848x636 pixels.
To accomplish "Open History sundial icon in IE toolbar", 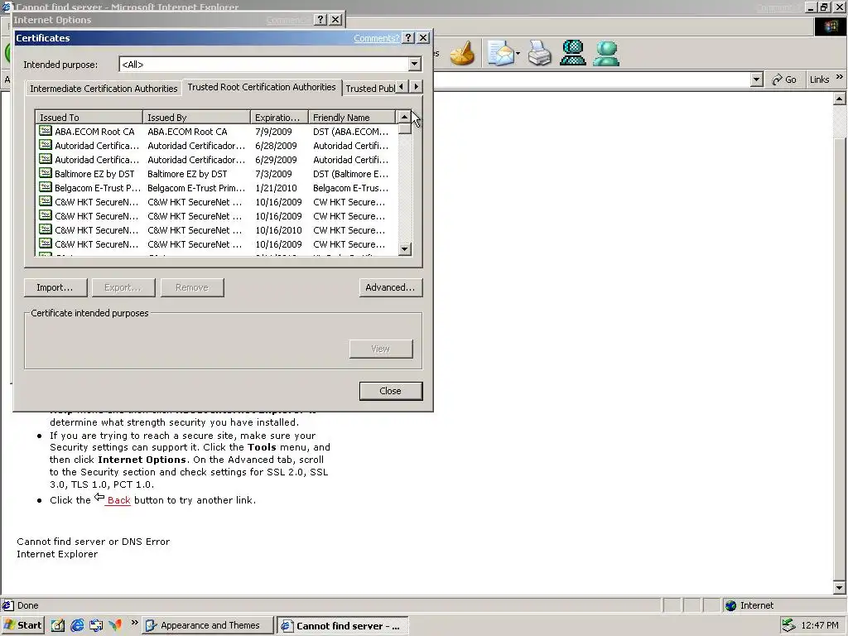I will [462, 54].
